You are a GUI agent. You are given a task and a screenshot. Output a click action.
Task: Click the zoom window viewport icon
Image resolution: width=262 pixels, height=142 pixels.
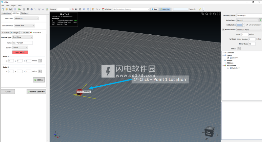[203, 14]
